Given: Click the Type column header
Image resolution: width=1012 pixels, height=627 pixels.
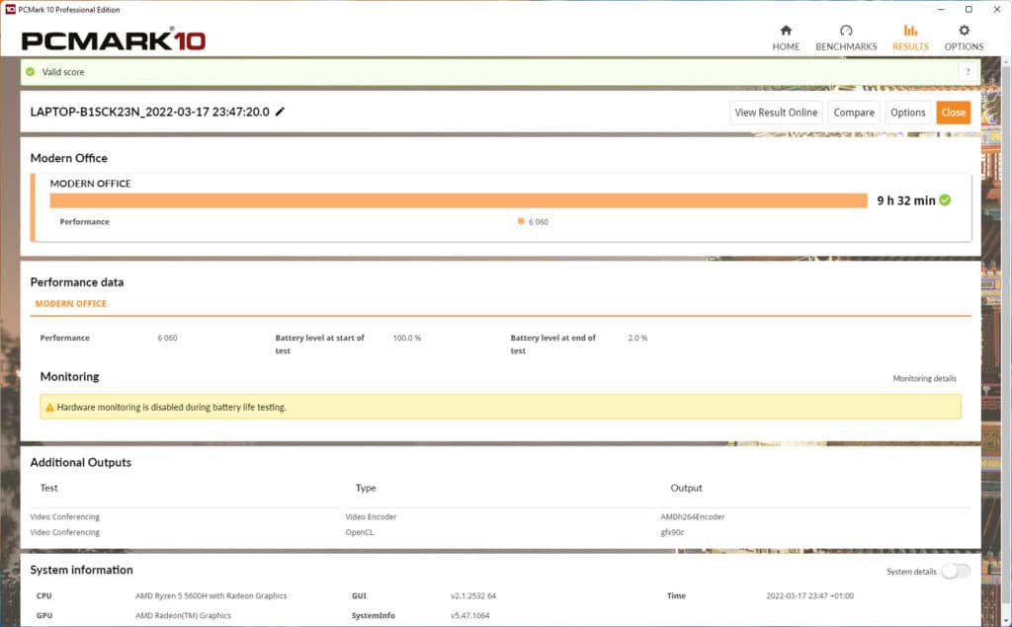Looking at the screenshot, I should [x=366, y=488].
